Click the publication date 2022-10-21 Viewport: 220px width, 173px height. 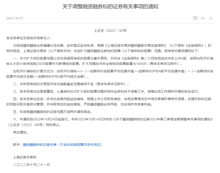(x=15, y=18)
